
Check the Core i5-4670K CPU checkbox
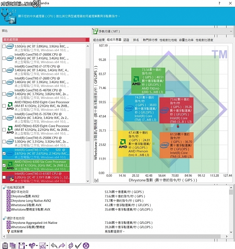pyautogui.click(x=4, y=94)
